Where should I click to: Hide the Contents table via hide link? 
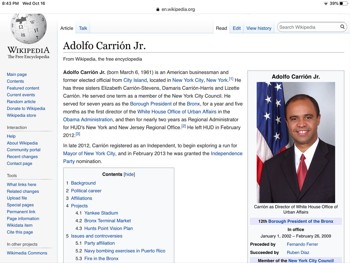(x=129, y=174)
